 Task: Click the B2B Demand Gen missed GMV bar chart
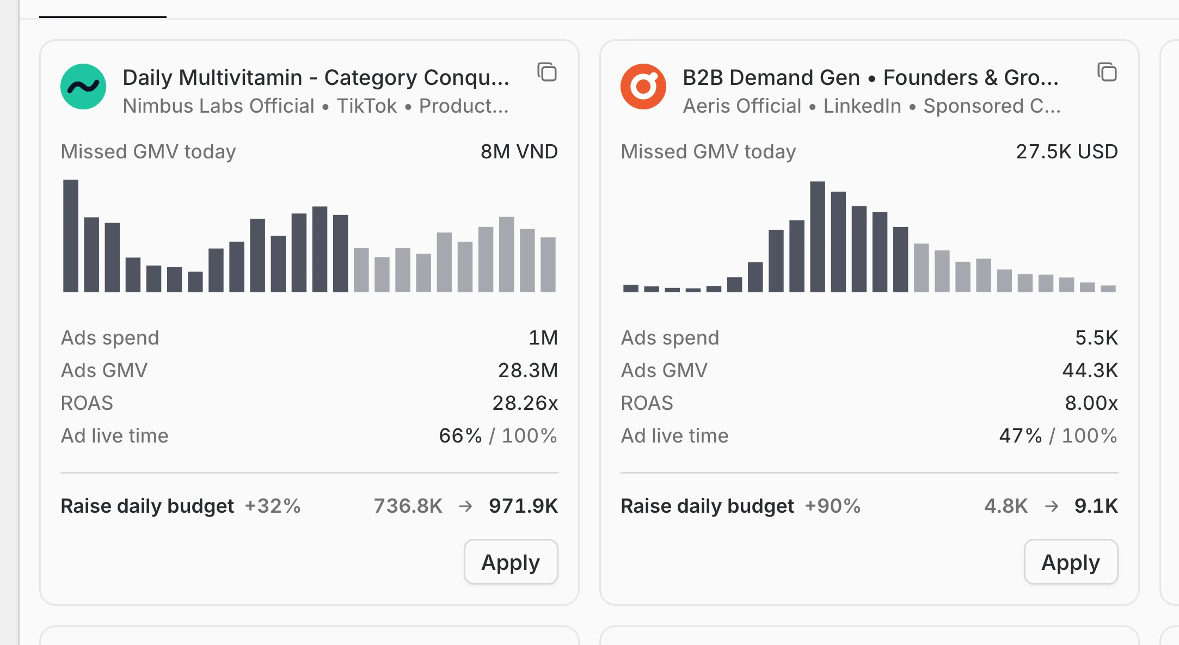pyautogui.click(x=869, y=236)
